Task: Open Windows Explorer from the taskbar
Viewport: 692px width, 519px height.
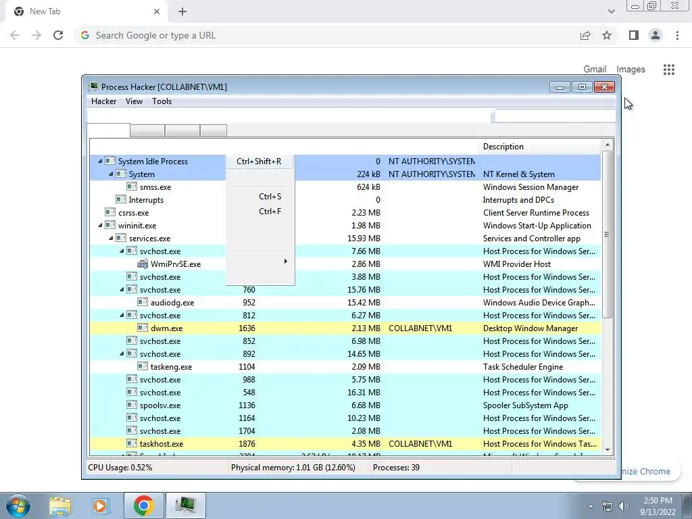Action: (x=60, y=505)
